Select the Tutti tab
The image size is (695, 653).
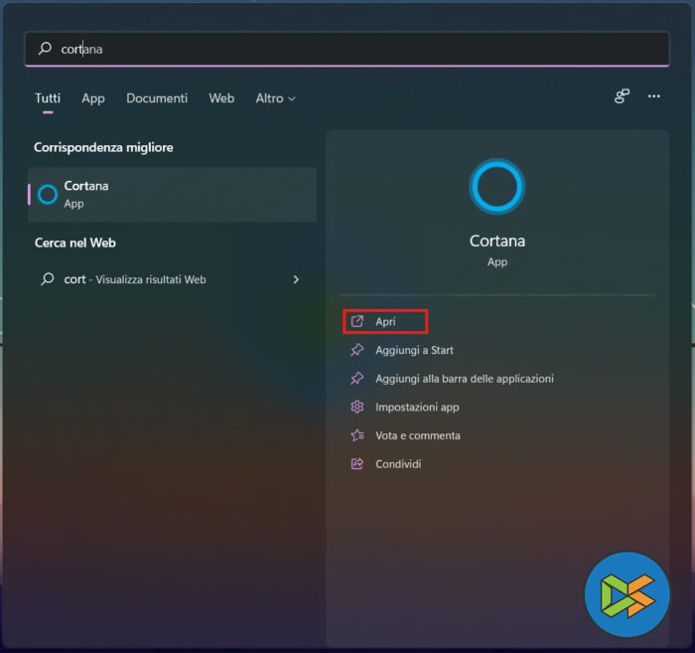coord(48,98)
